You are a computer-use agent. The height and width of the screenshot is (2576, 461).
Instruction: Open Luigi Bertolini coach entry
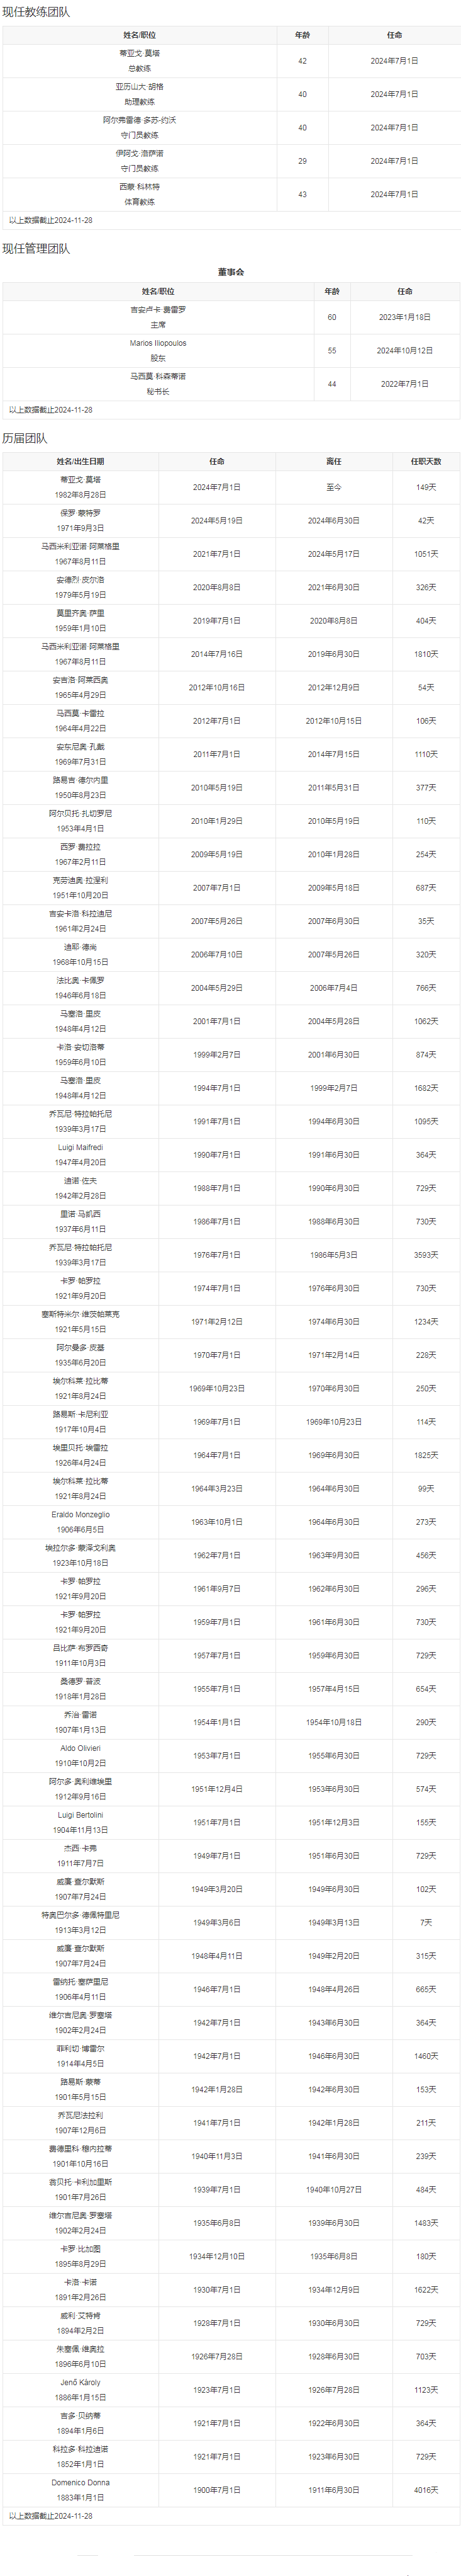pos(80,1814)
